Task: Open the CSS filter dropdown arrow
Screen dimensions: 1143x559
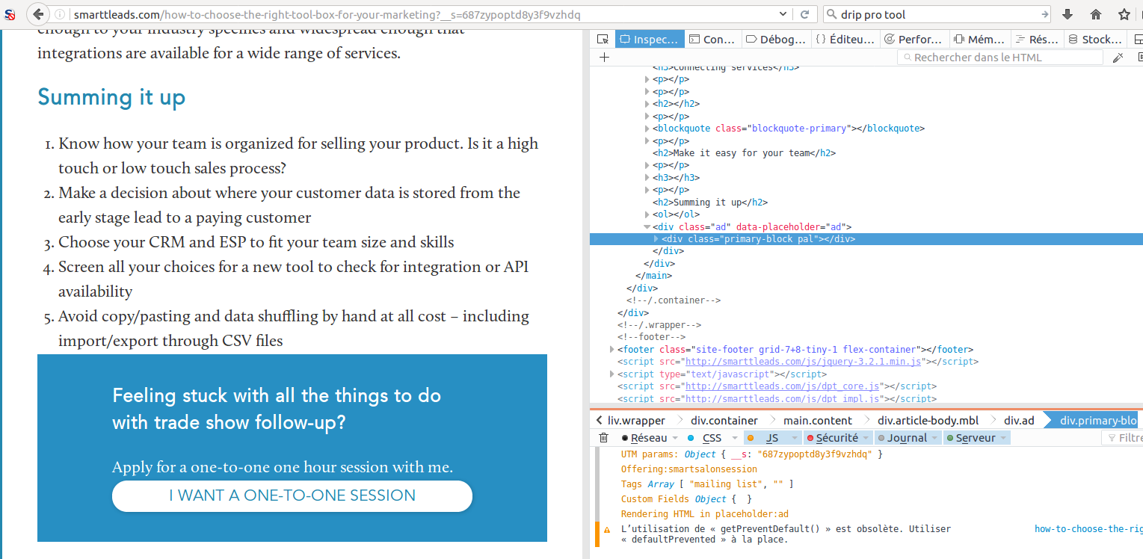Action: coord(735,438)
